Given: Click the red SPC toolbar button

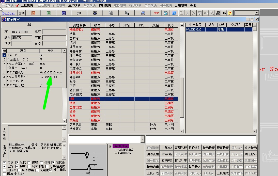Looking at the screenshot, I should point(156,13).
